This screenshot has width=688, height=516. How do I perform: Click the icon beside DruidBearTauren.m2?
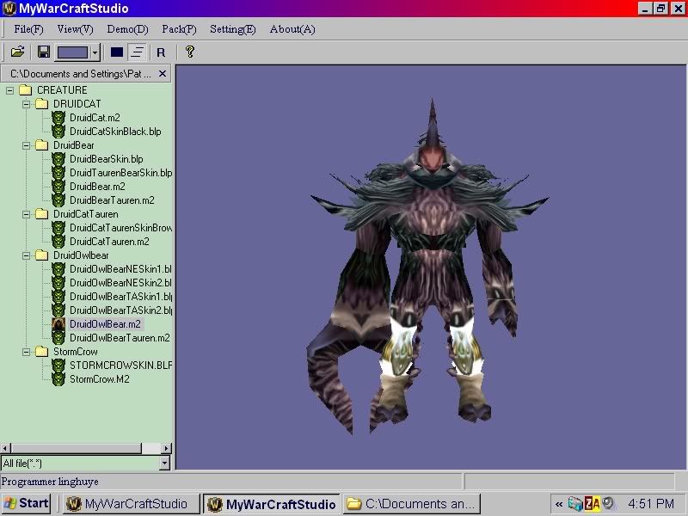point(58,200)
